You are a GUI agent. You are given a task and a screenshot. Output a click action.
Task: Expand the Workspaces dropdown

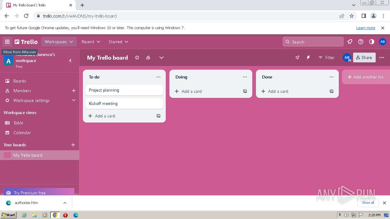pos(59,42)
